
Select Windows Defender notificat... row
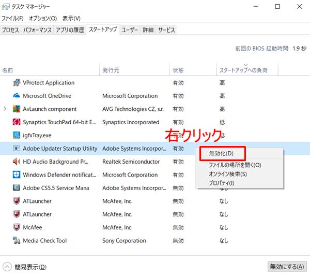pyautogui.click(x=59, y=175)
